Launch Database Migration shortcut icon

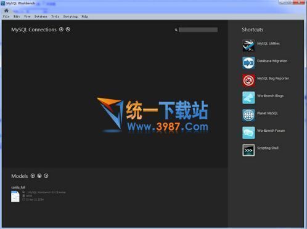pyautogui.click(x=248, y=63)
